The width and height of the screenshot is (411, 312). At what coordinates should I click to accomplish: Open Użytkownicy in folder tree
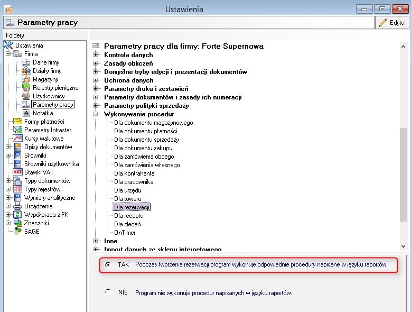(x=49, y=96)
